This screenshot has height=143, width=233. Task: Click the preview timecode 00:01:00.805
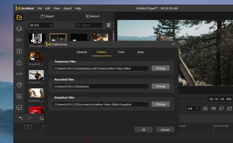220,99
